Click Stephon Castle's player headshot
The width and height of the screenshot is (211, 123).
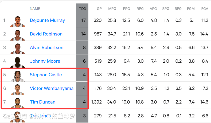click(x=18, y=75)
